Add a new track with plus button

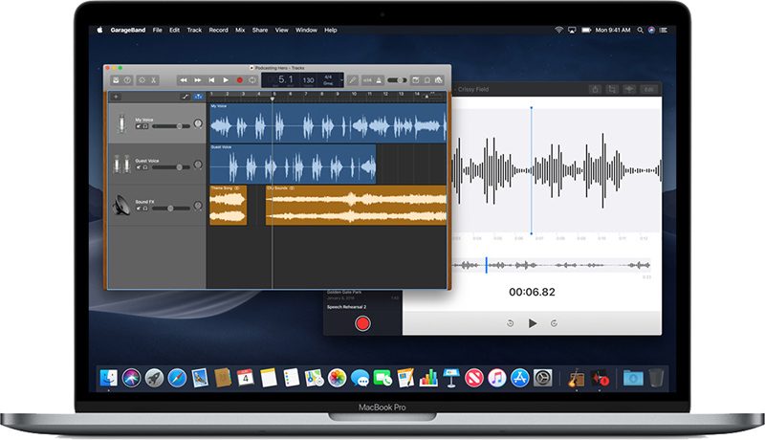(116, 97)
